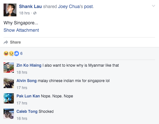Open Pak Lun Kan's balloon avatar
This screenshot has height=124, width=159.
[9, 98]
